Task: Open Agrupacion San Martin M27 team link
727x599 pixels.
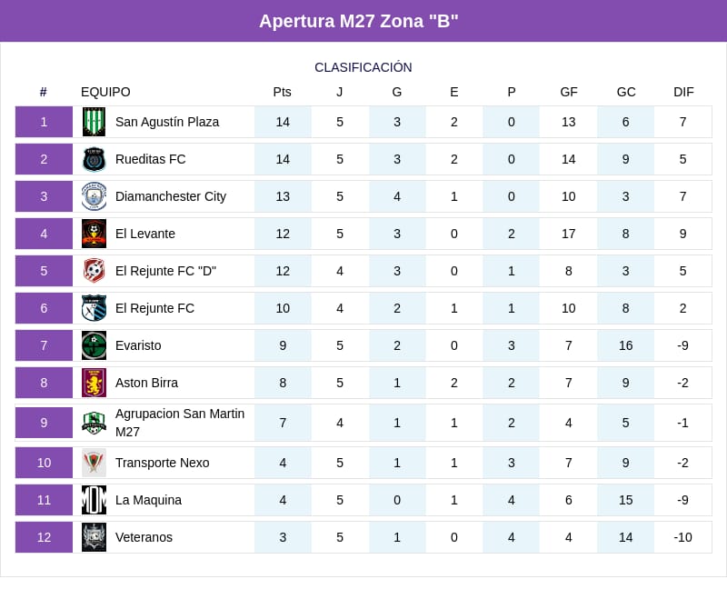Action: click(x=179, y=423)
